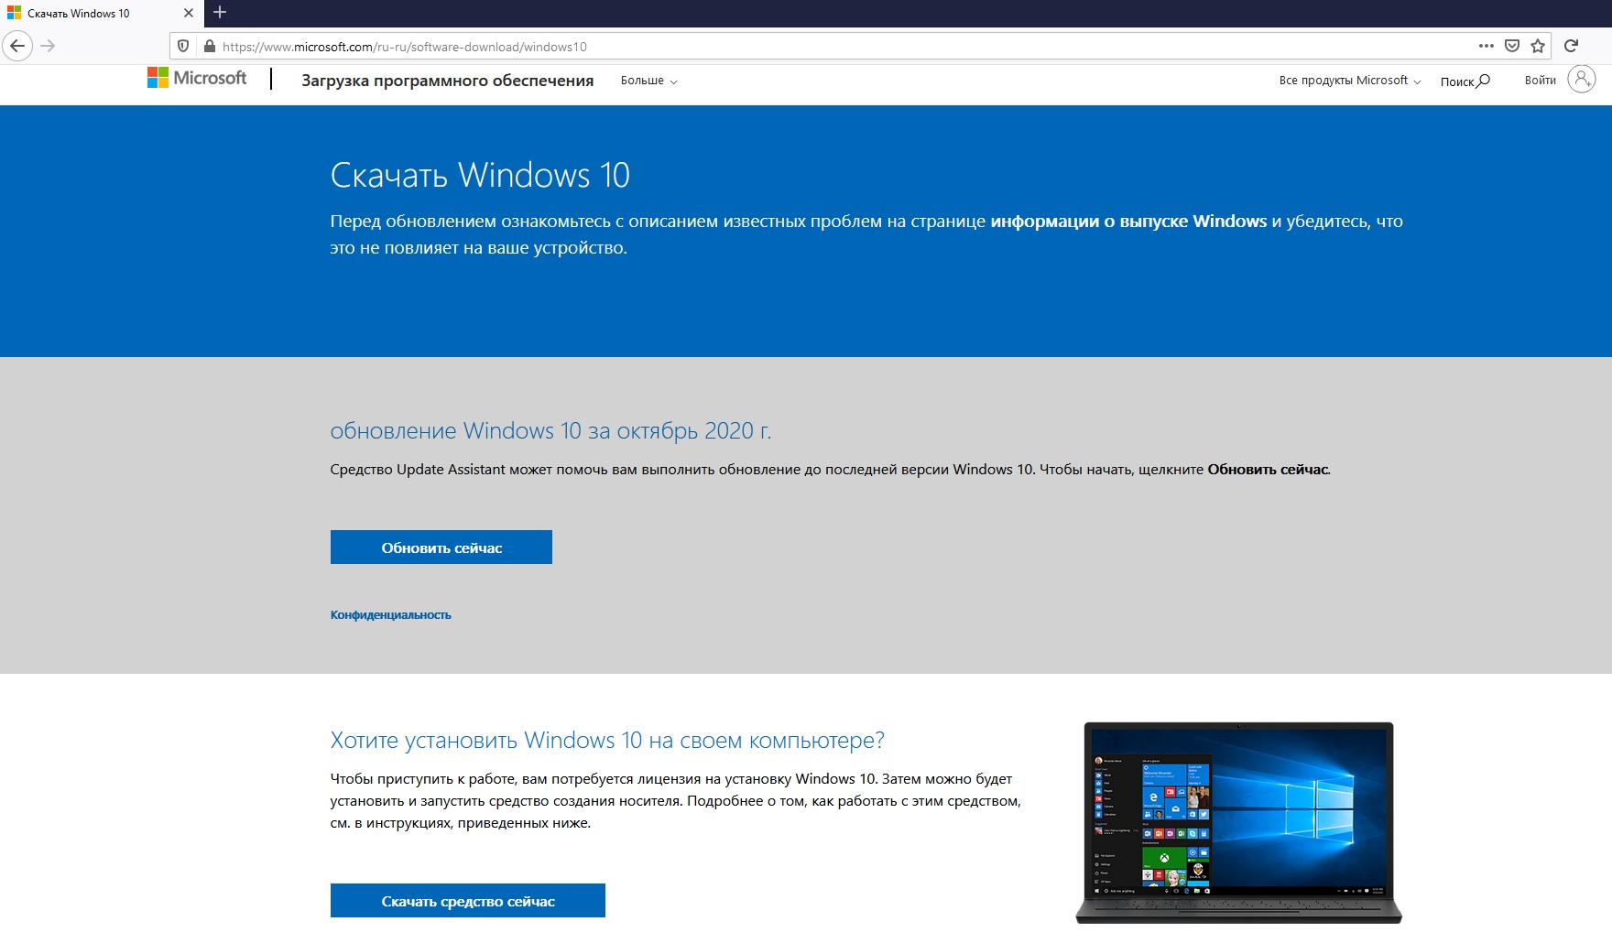Reload the page with the refresh icon
The image size is (1612, 943).
click(1572, 46)
